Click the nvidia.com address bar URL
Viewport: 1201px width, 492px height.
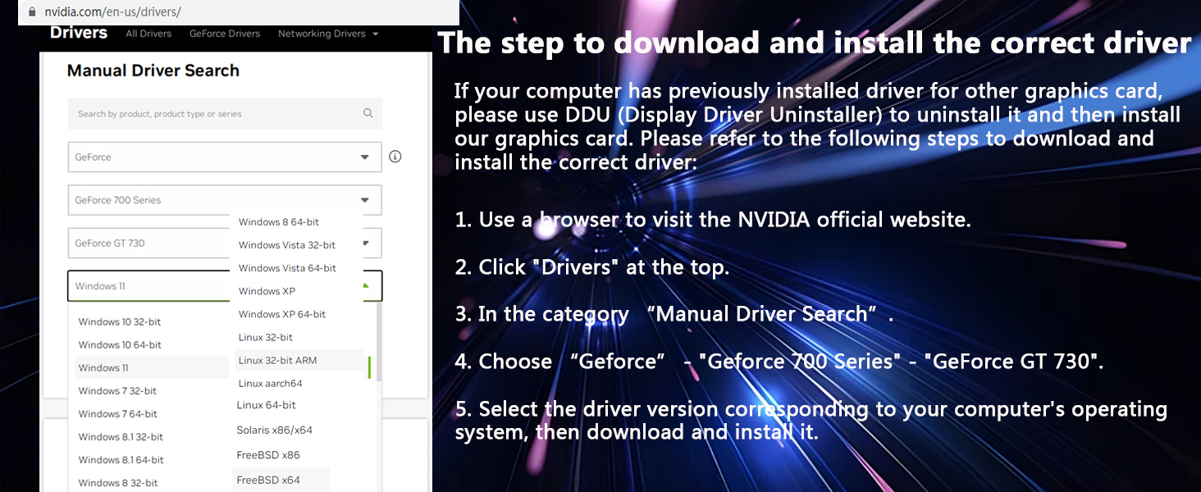tap(112, 12)
